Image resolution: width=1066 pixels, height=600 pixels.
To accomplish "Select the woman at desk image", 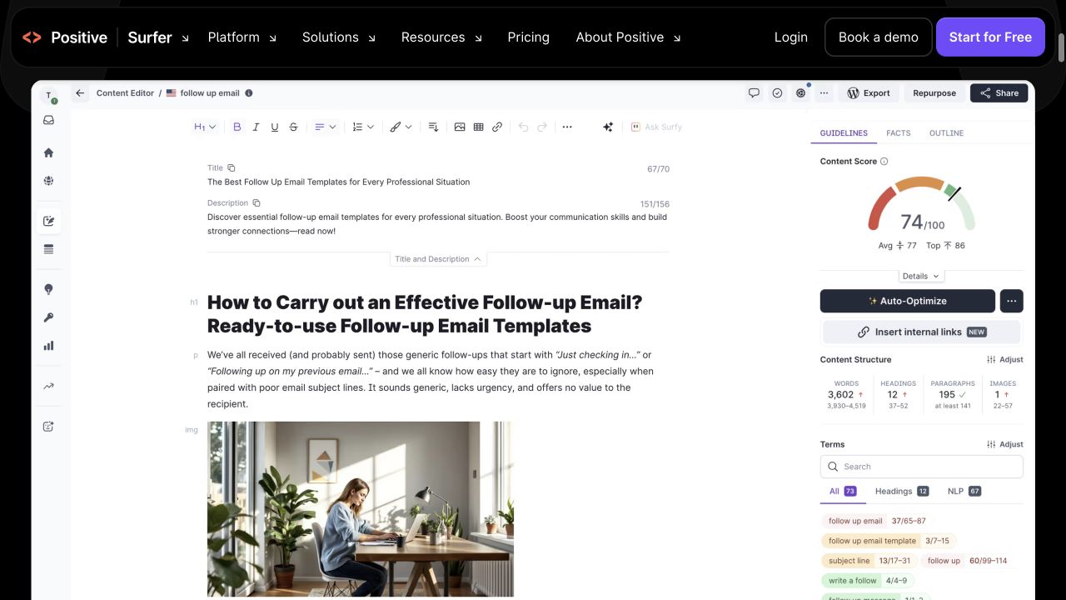I will [x=361, y=509].
